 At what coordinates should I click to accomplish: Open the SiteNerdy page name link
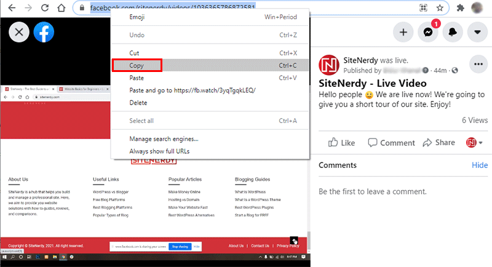coord(360,60)
